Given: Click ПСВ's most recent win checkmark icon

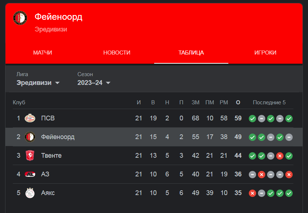Looking at the screenshot, I should click(289, 119).
